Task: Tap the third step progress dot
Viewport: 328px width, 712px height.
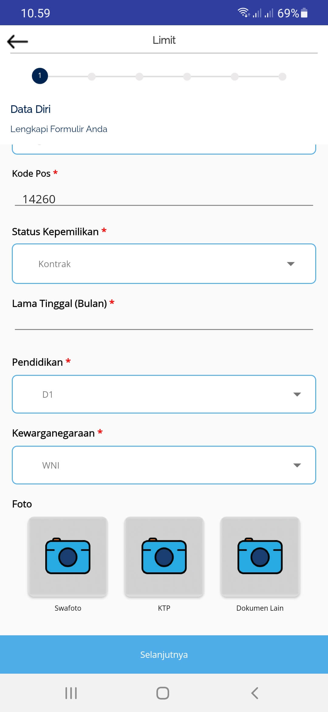Action: click(x=139, y=77)
